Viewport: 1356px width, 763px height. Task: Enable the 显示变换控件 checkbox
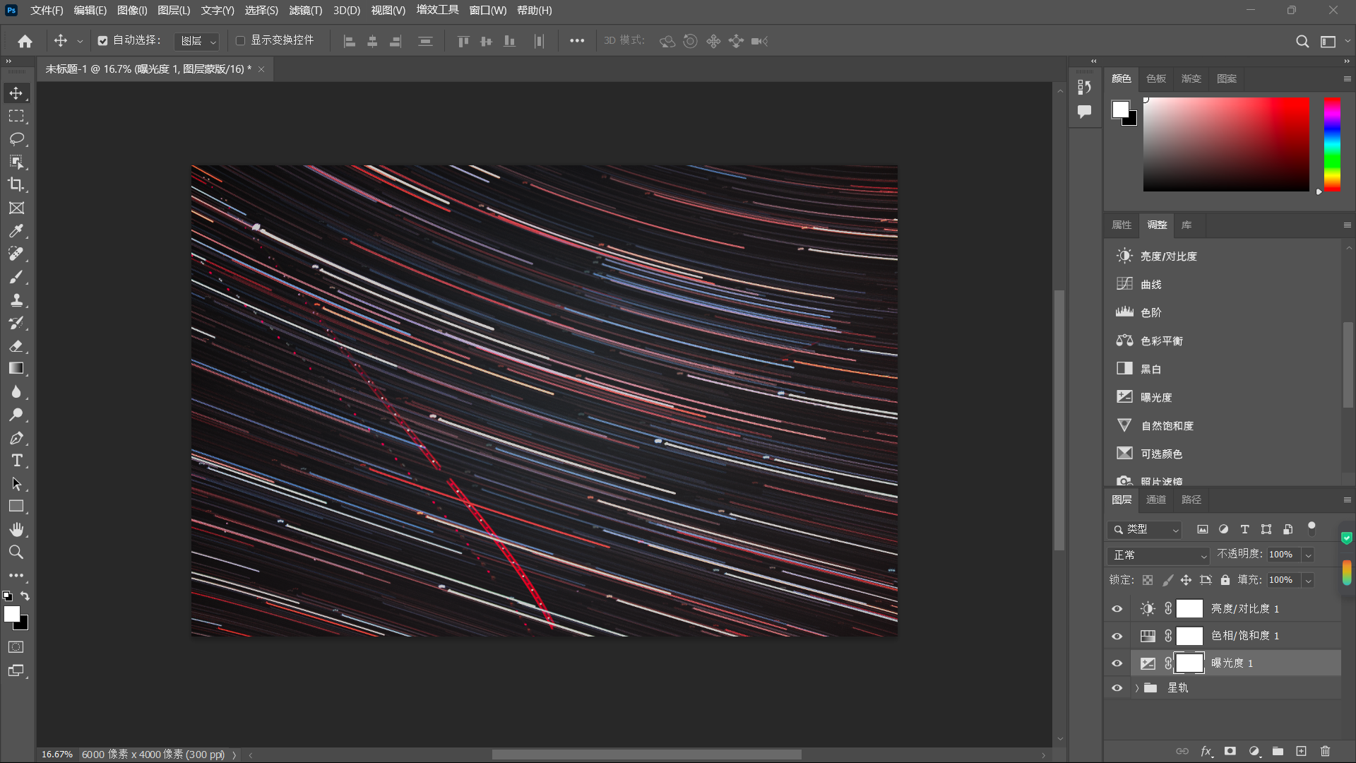pos(240,41)
